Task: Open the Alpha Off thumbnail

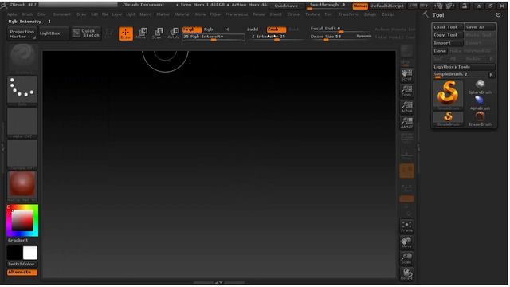Action: tap(22, 122)
